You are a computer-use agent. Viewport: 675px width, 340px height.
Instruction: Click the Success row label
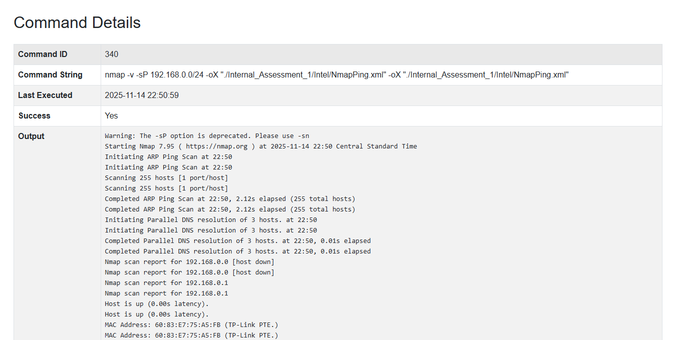pyautogui.click(x=34, y=115)
